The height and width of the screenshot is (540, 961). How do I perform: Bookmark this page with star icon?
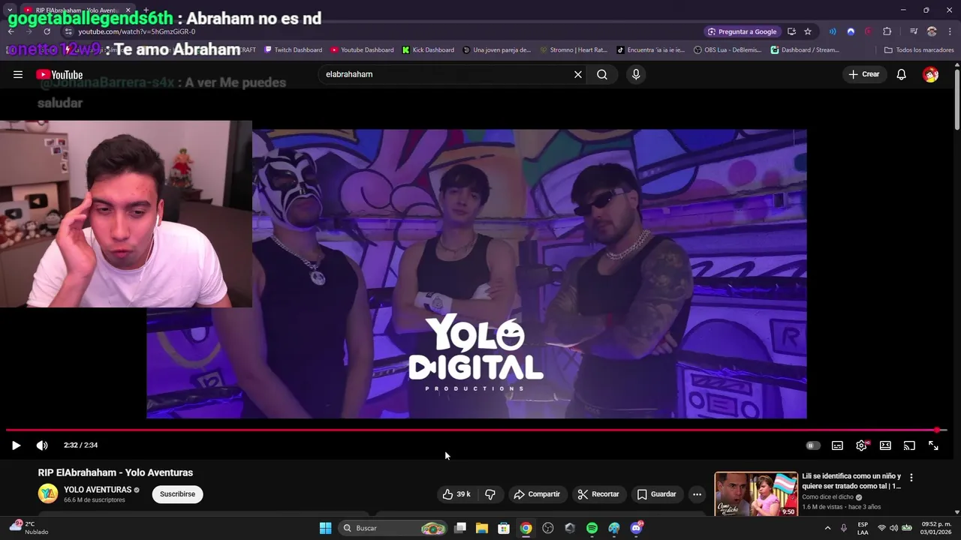coord(808,31)
